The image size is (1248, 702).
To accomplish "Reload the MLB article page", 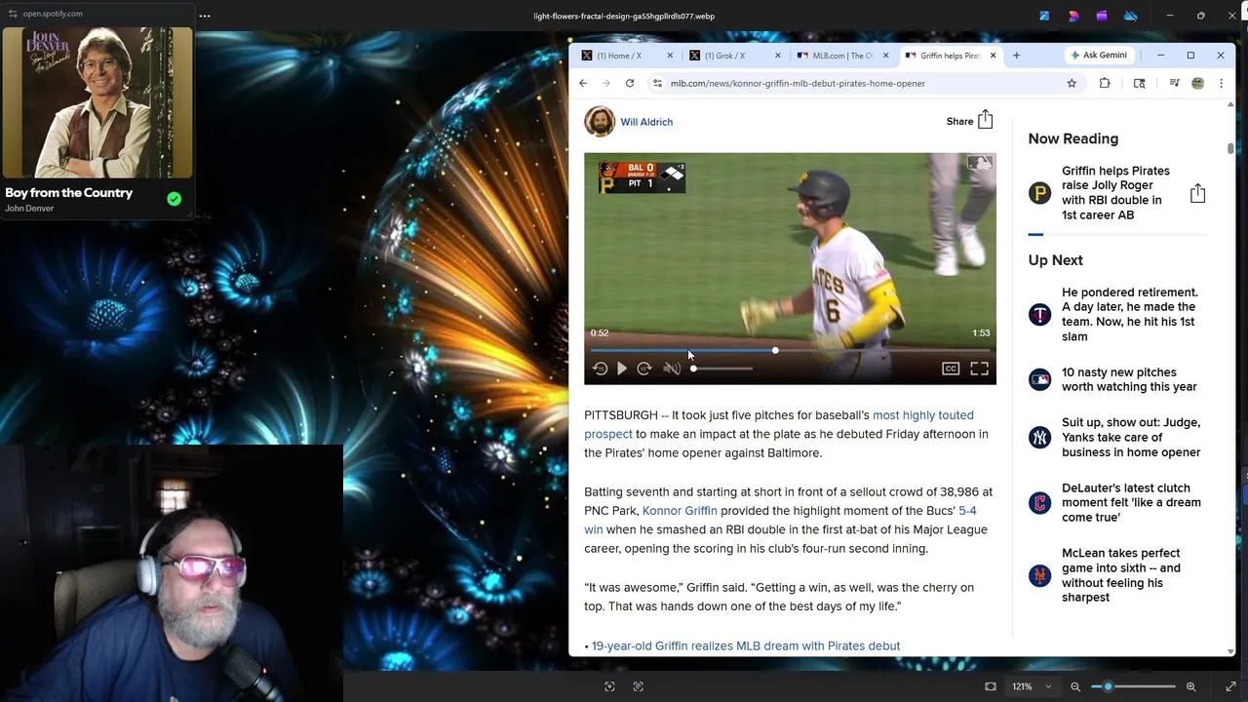I will pos(630,84).
